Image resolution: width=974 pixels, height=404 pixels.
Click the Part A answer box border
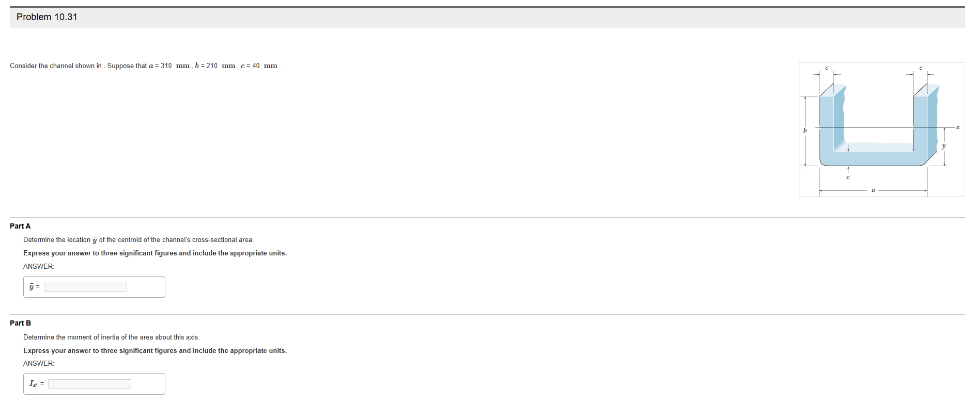[x=94, y=277]
